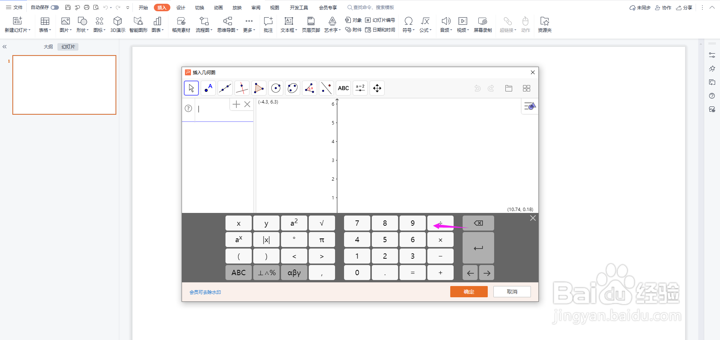Select slide 1 thumbnail

coord(65,85)
